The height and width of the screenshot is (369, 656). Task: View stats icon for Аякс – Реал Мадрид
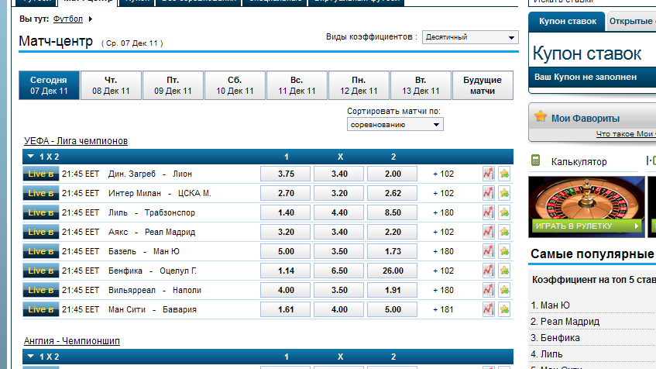(488, 232)
